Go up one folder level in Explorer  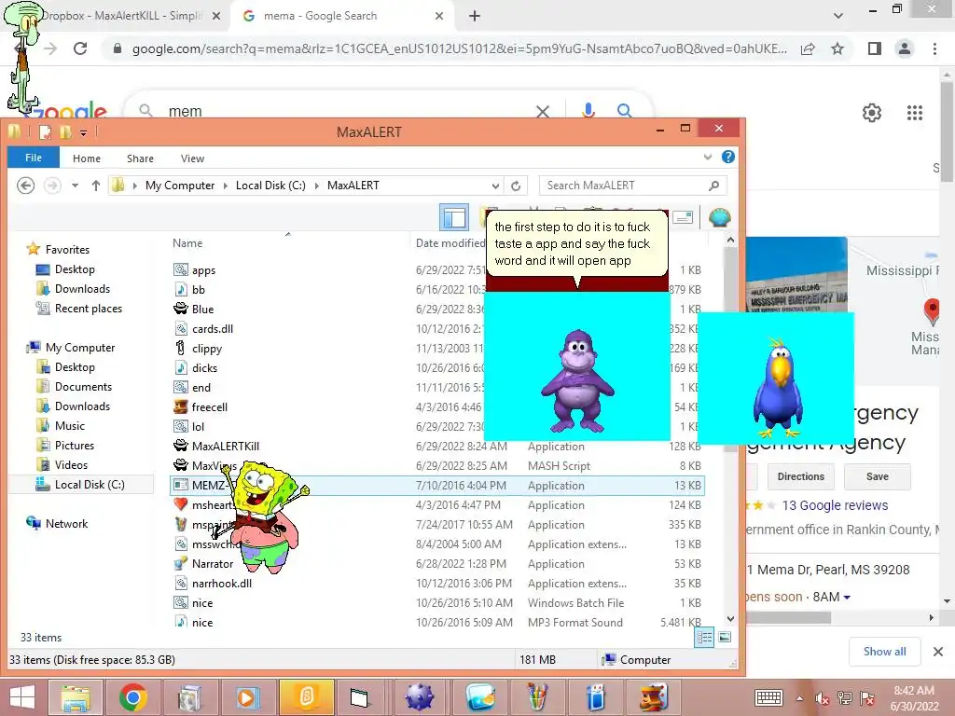96,186
